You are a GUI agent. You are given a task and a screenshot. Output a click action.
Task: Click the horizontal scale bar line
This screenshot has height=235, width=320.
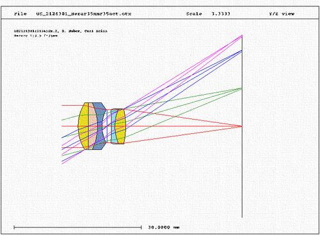[77, 227]
